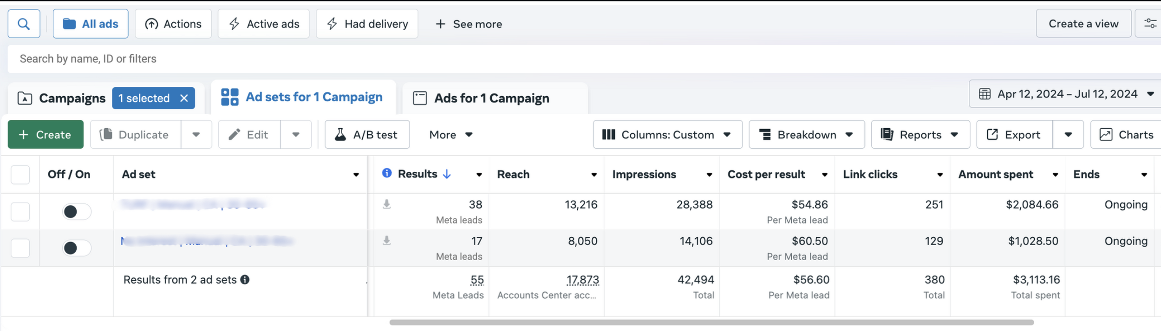Click the green Create button
This screenshot has height=334, width=1161.
(46, 135)
